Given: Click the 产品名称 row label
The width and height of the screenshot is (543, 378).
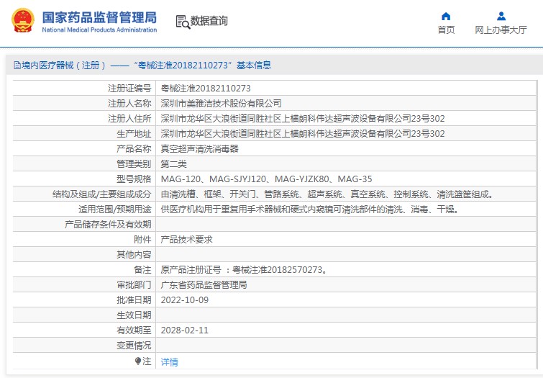Looking at the screenshot, I should click(x=134, y=149).
